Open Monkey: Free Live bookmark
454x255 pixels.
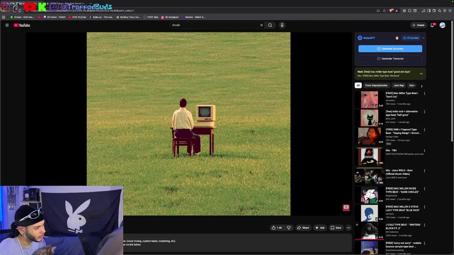tap(128, 17)
